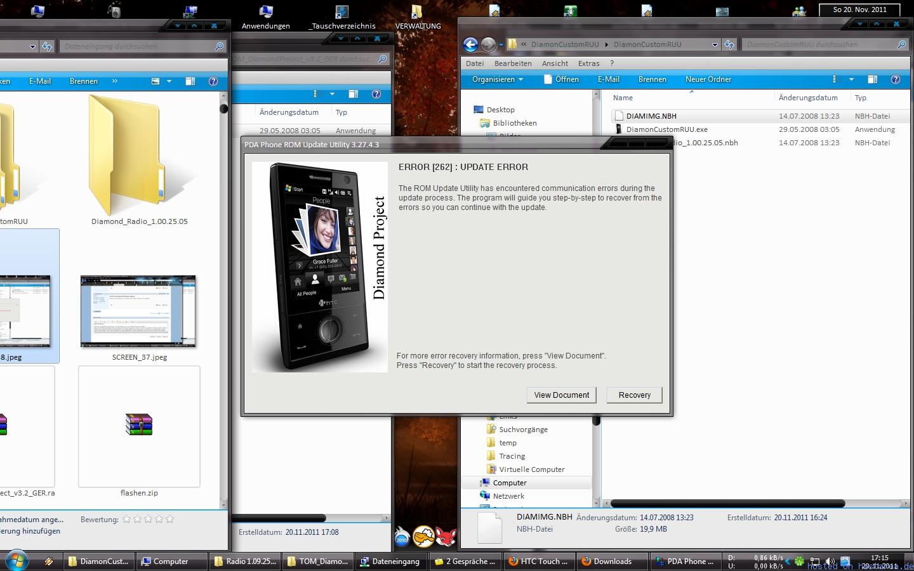Rate the file with the first star
The image size is (914, 571).
click(x=126, y=519)
